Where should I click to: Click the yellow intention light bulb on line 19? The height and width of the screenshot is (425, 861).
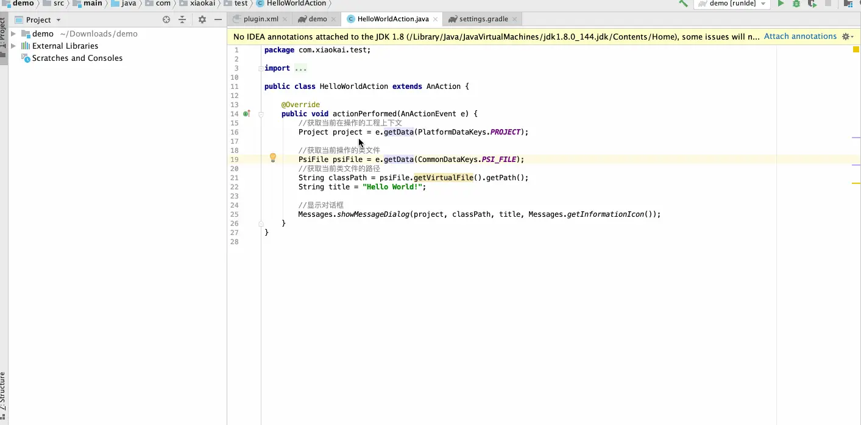[x=273, y=158]
